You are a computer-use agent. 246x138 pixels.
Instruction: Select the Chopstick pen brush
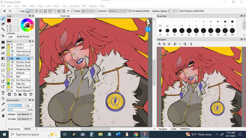[x=19, y=55]
